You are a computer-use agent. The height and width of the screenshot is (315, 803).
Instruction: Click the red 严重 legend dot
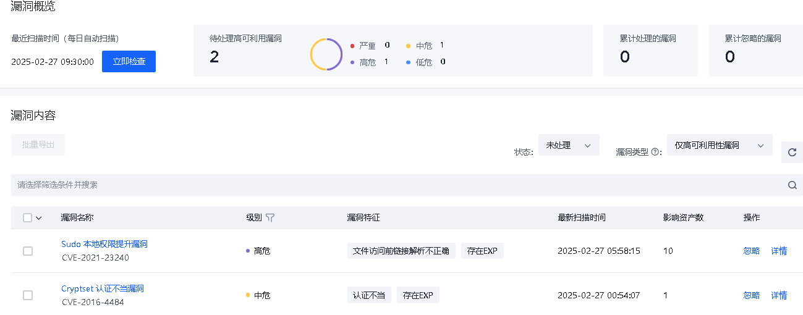[x=352, y=46]
